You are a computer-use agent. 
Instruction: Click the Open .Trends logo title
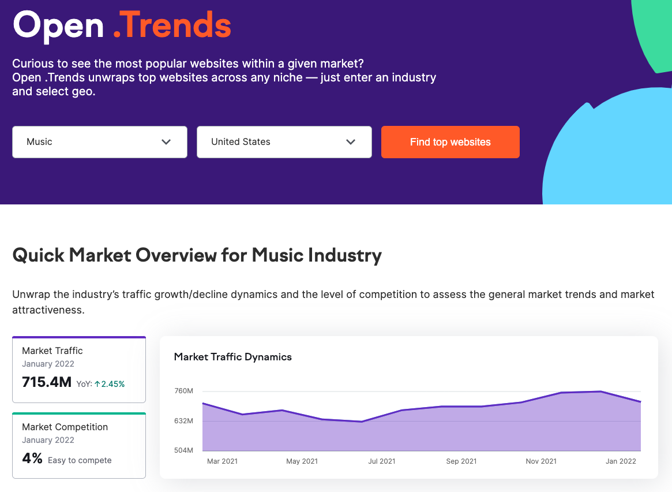click(x=122, y=25)
